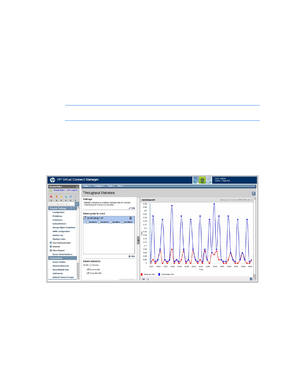Expand the Users/Authentication tree node
Image resolution: width=285 pixels, height=370 pixels.
pos(51,243)
